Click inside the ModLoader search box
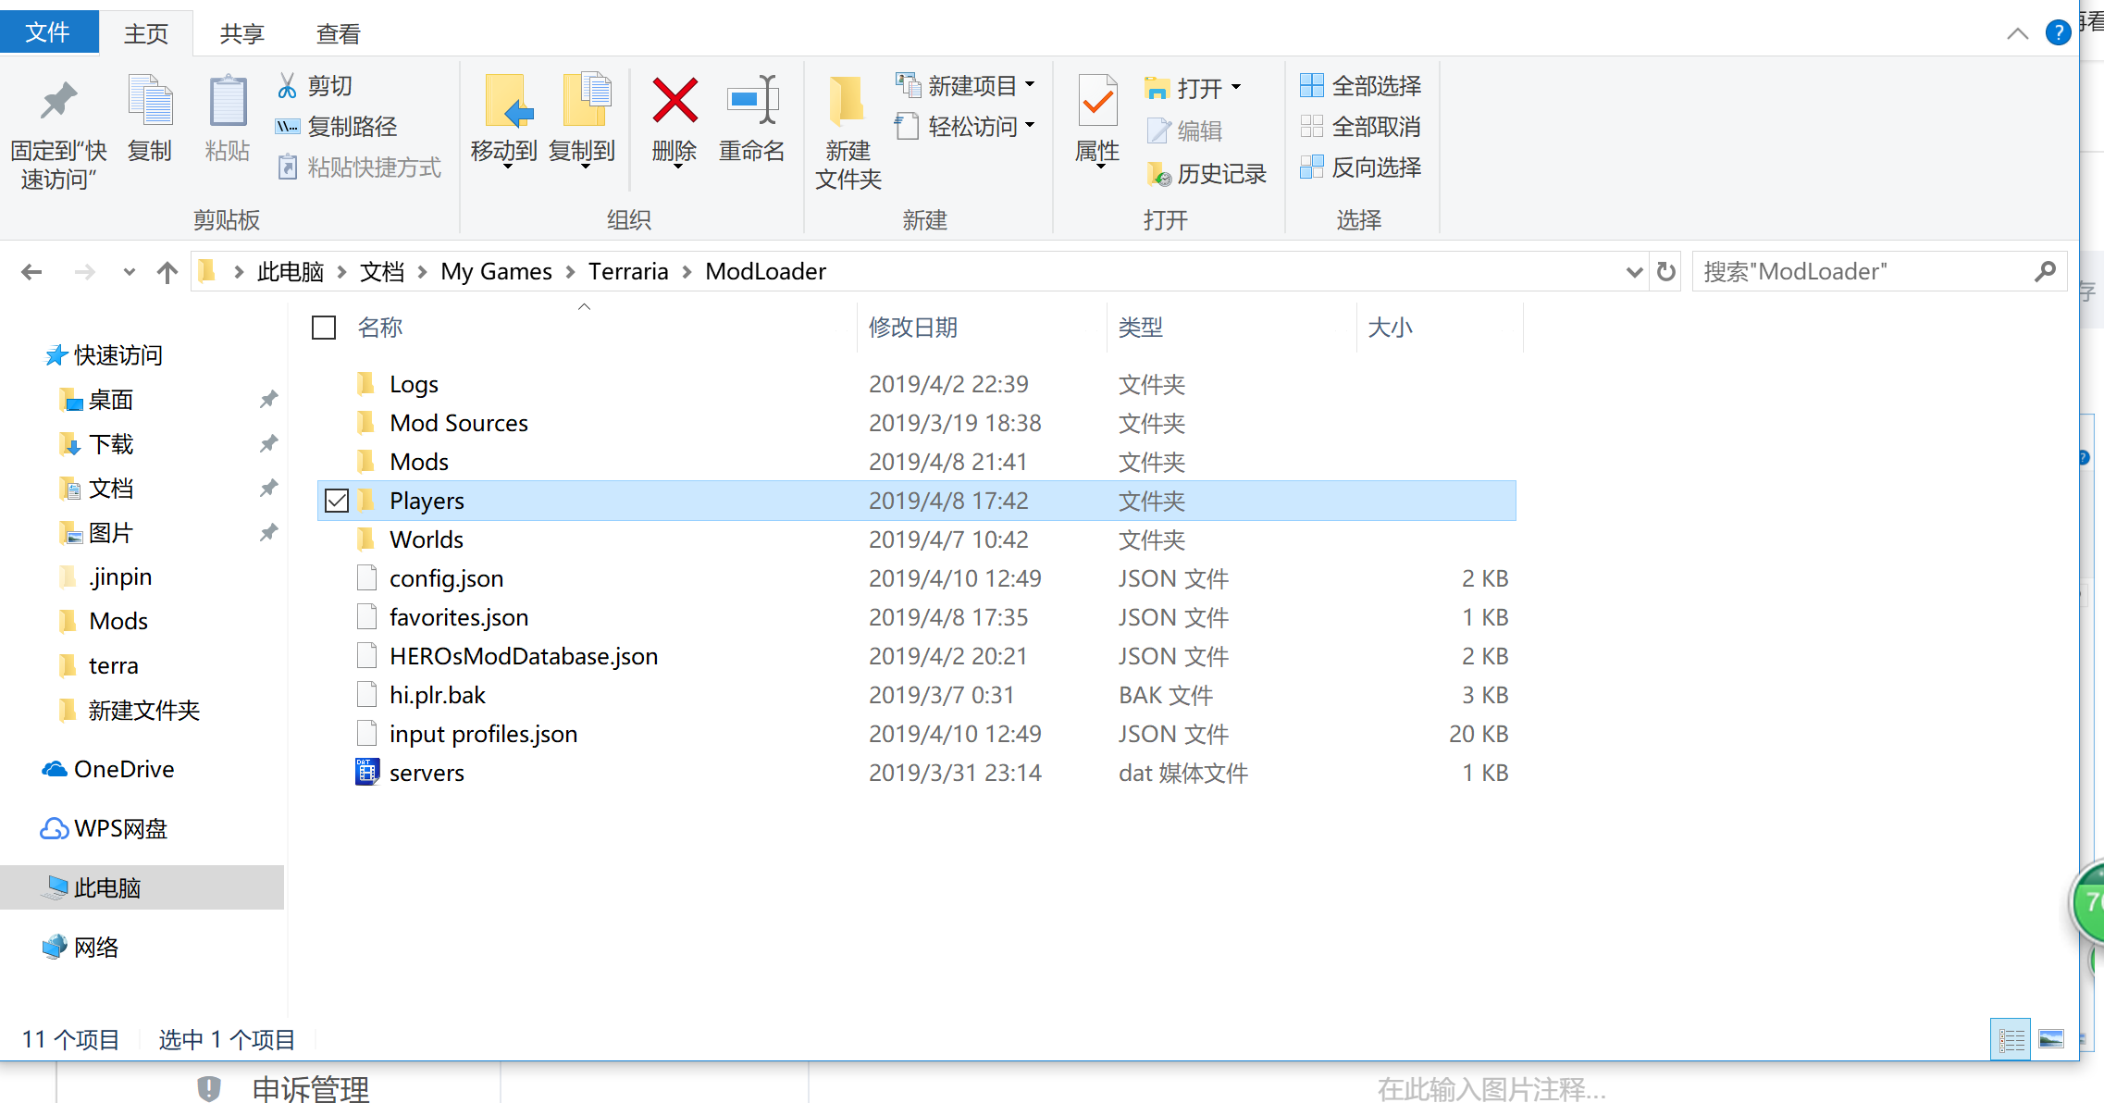The width and height of the screenshot is (2104, 1103). (1850, 271)
